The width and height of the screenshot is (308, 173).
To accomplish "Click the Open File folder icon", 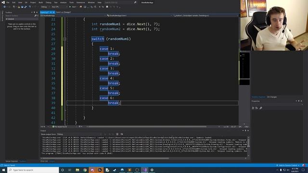I will pos(19,7).
